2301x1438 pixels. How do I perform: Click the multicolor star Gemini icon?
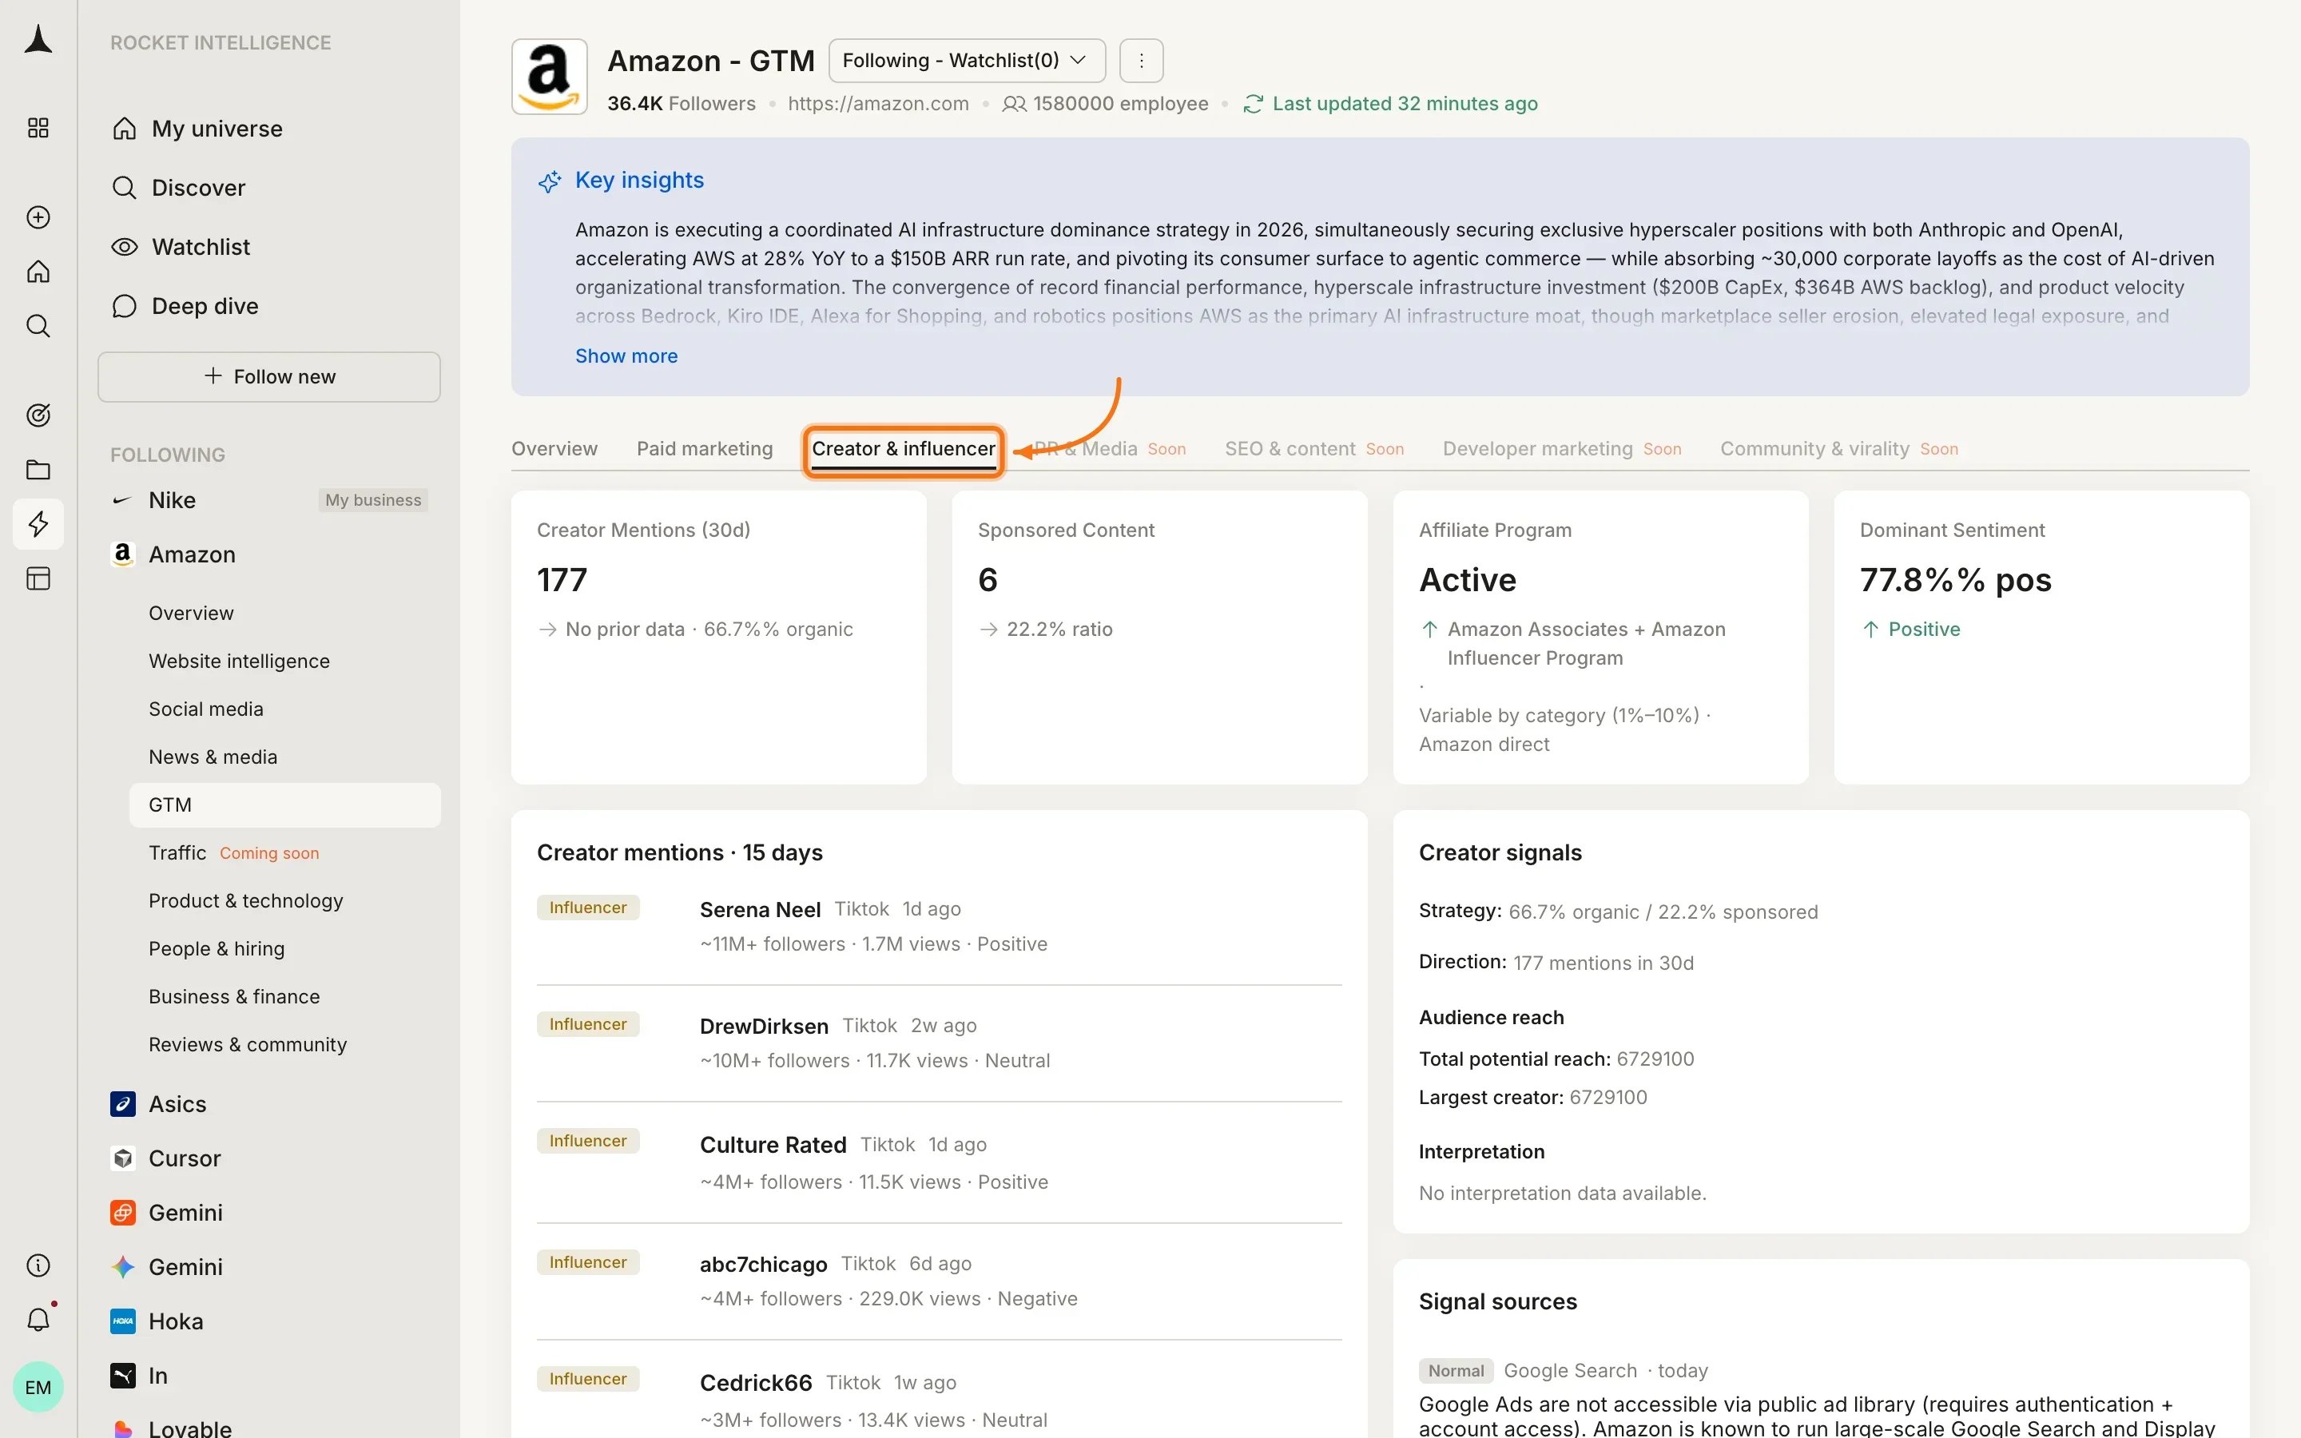[123, 1267]
